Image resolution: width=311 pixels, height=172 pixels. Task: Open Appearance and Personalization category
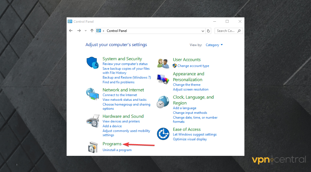[188, 77]
